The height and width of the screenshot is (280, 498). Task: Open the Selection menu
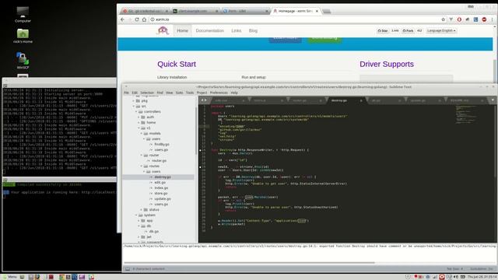147,93
